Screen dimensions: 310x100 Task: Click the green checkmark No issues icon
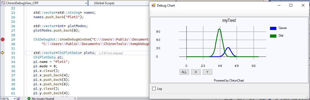[29, 98]
